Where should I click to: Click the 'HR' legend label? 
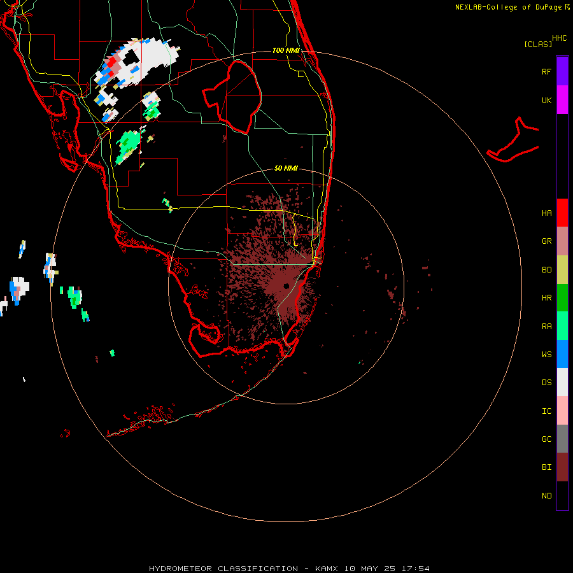pos(546,298)
